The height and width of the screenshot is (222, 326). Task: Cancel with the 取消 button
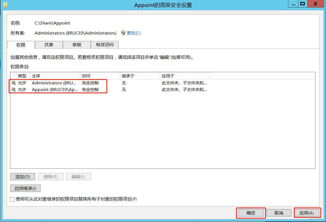coord(279,213)
